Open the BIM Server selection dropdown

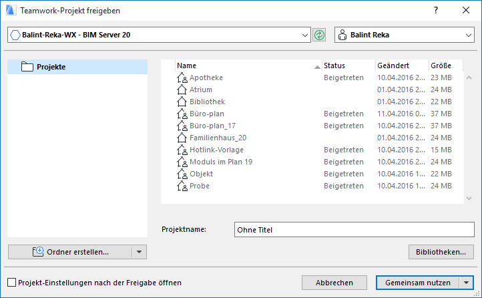(x=306, y=35)
